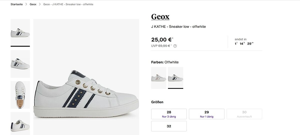Viewport: 300px width, 135px height.
Task: Pick size 32
Action: tap(169, 126)
